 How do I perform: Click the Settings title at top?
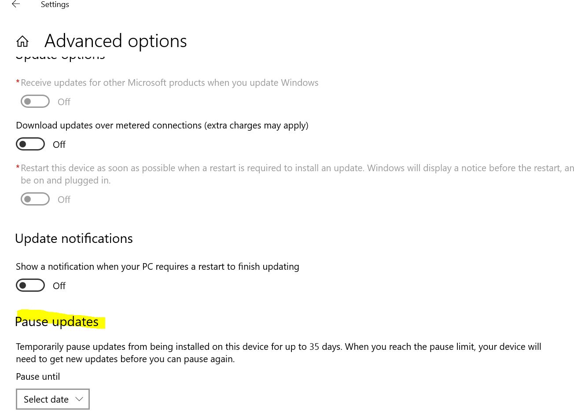[55, 4]
